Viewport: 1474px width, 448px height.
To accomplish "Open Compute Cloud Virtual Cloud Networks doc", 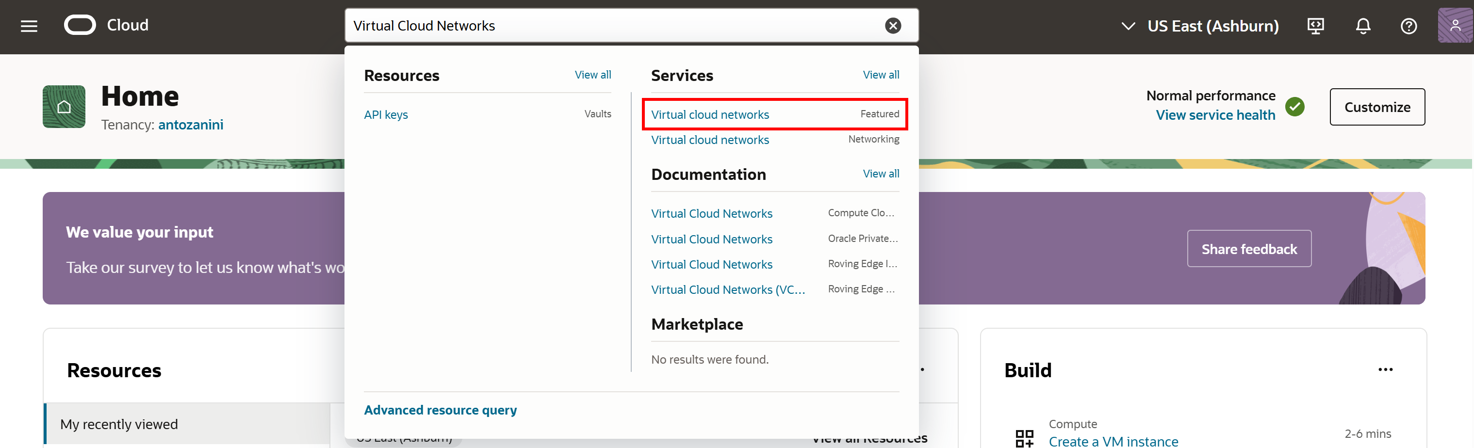I will 711,213.
